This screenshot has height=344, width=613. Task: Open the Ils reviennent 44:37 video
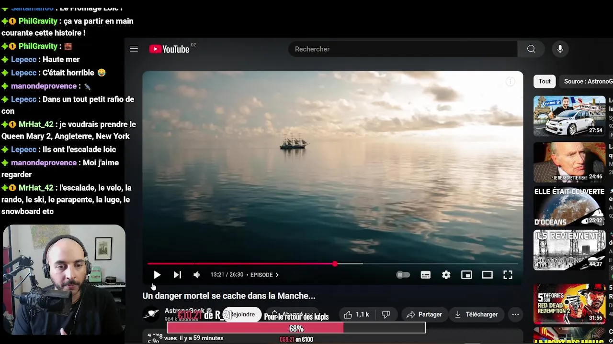click(x=569, y=250)
